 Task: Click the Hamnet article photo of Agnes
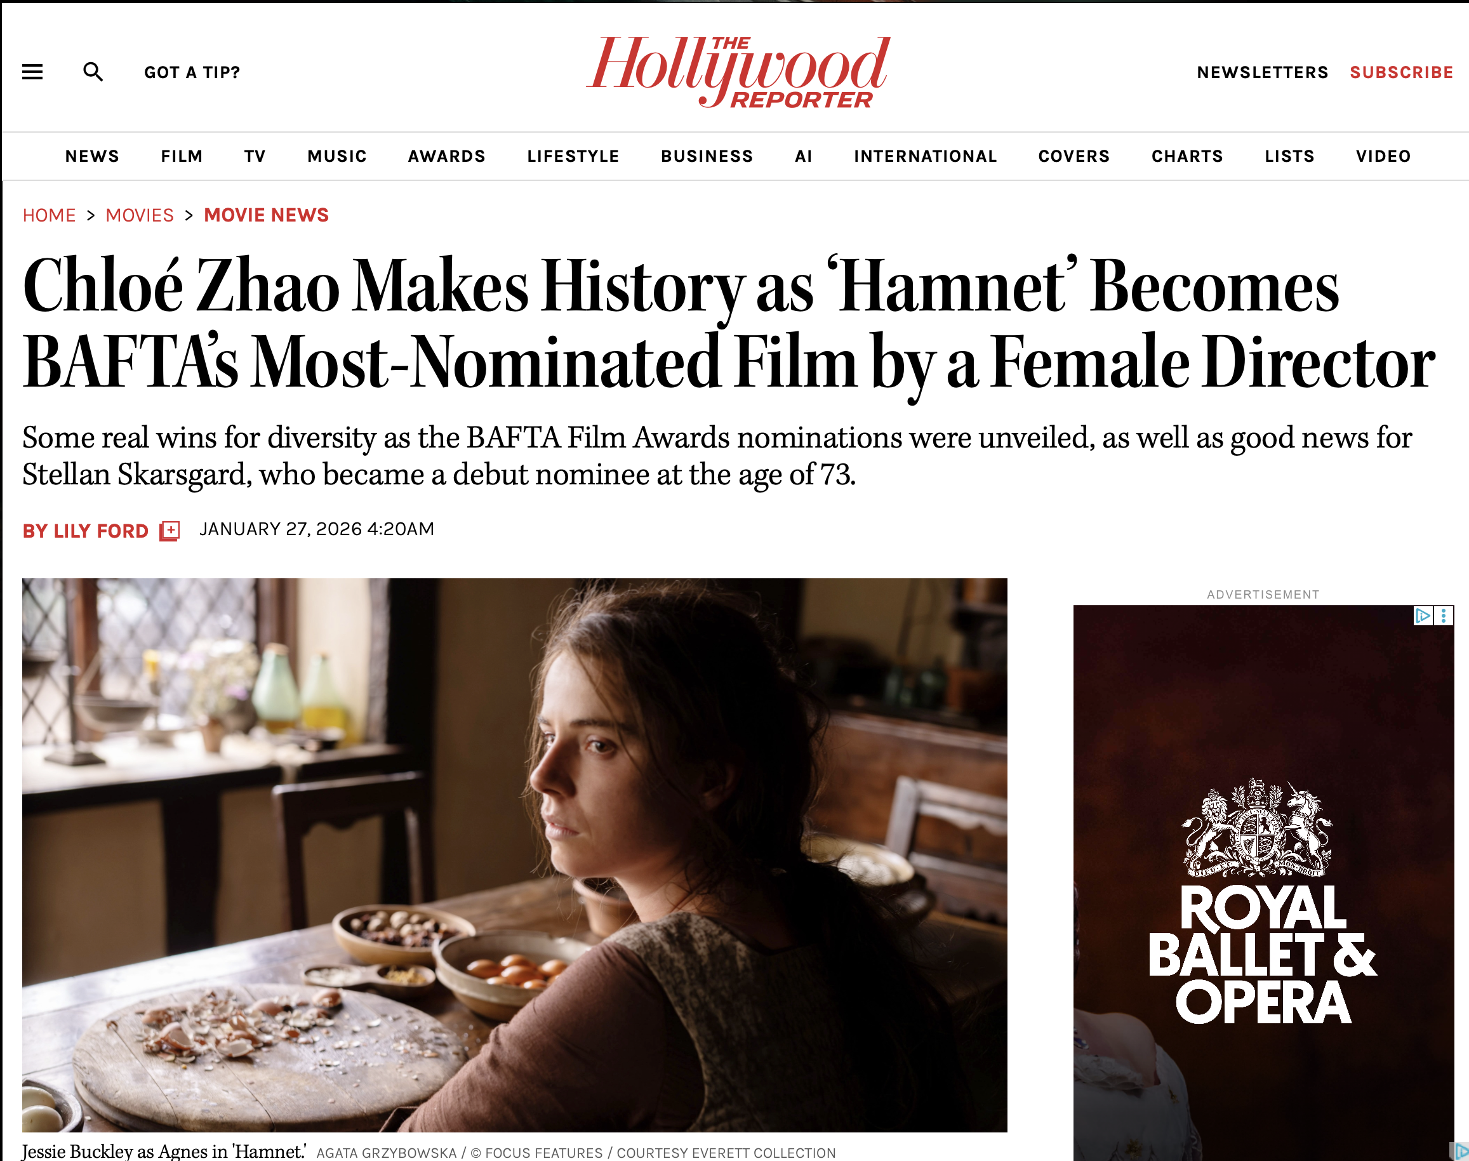coord(515,855)
